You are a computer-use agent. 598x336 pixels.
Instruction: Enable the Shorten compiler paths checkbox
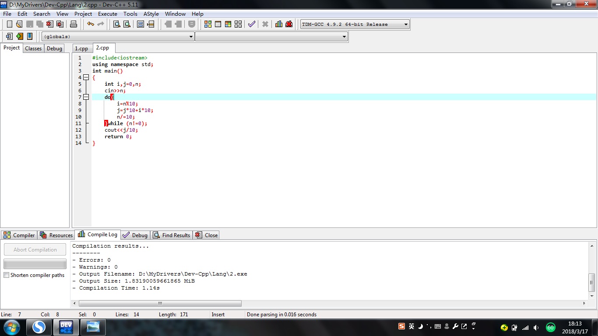[7, 275]
